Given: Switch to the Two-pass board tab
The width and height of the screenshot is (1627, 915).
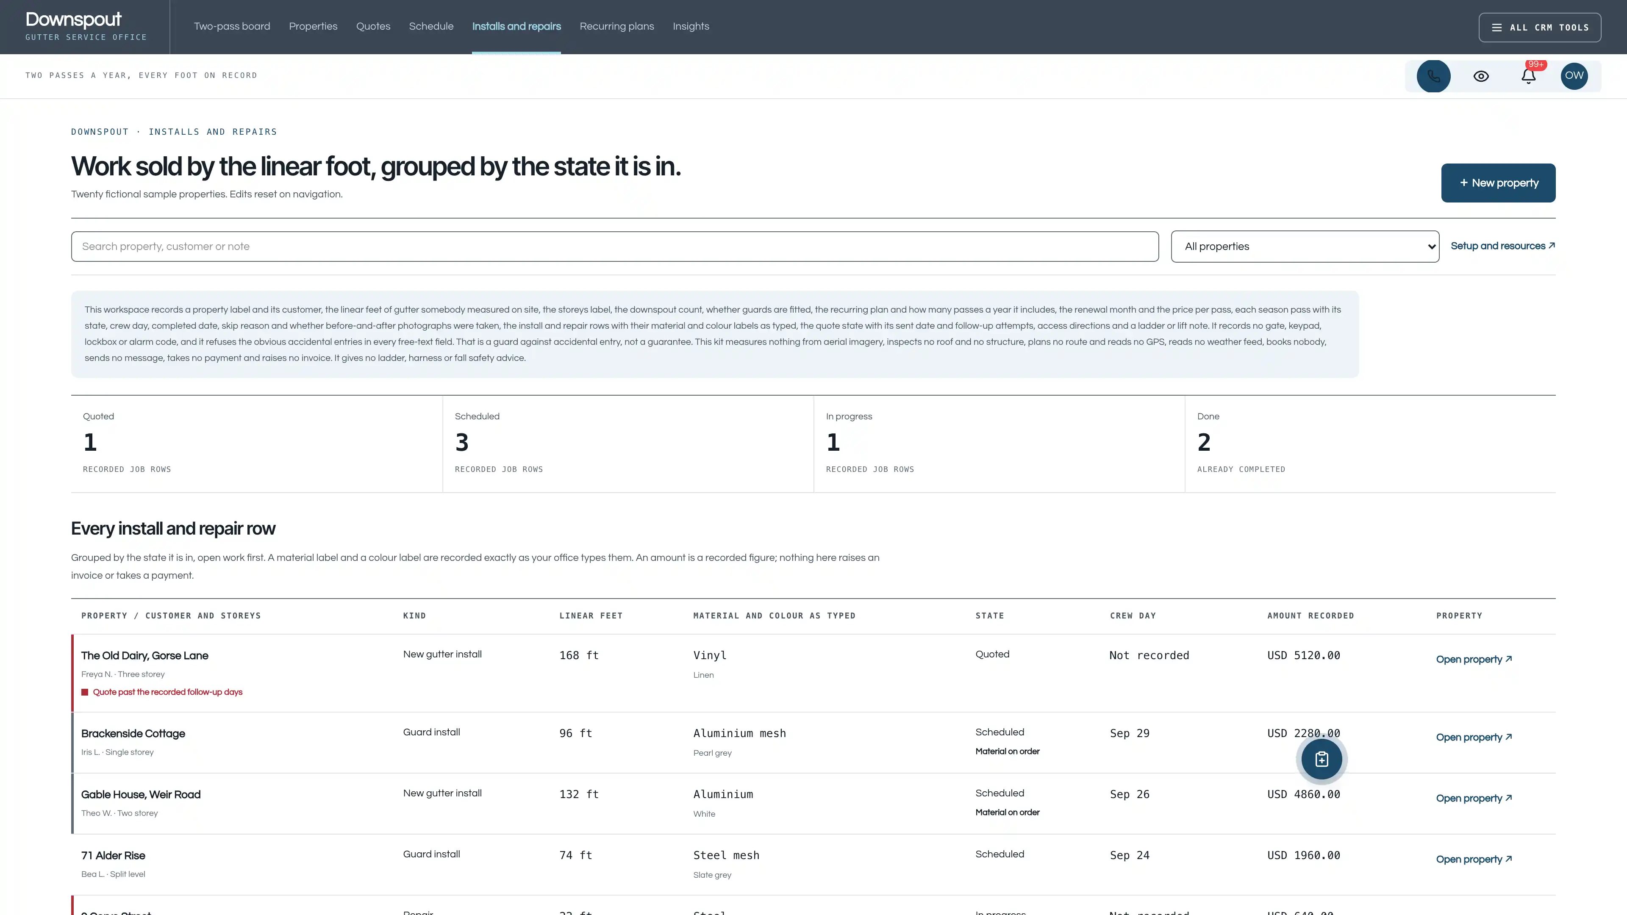Looking at the screenshot, I should coord(232,27).
